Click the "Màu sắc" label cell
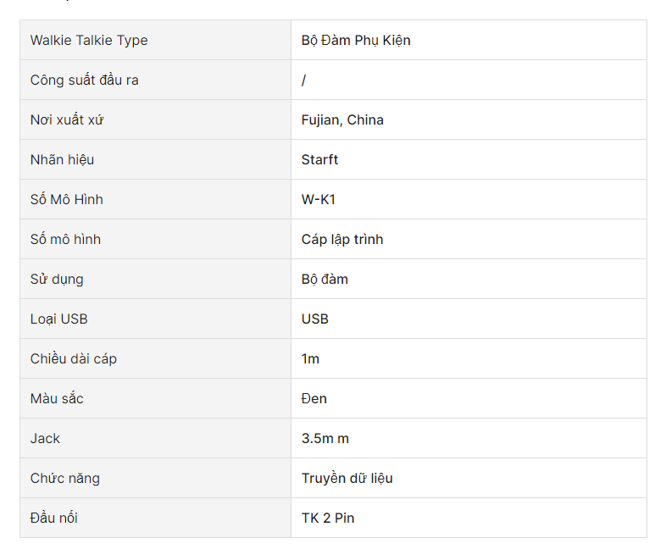 (x=57, y=399)
